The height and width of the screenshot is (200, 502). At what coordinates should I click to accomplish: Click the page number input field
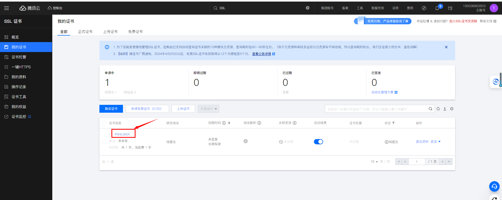(417, 162)
